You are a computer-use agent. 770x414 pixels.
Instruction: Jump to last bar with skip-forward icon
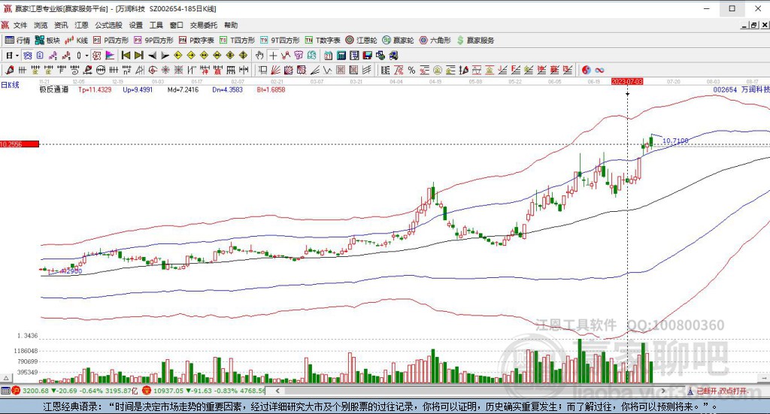point(139,56)
